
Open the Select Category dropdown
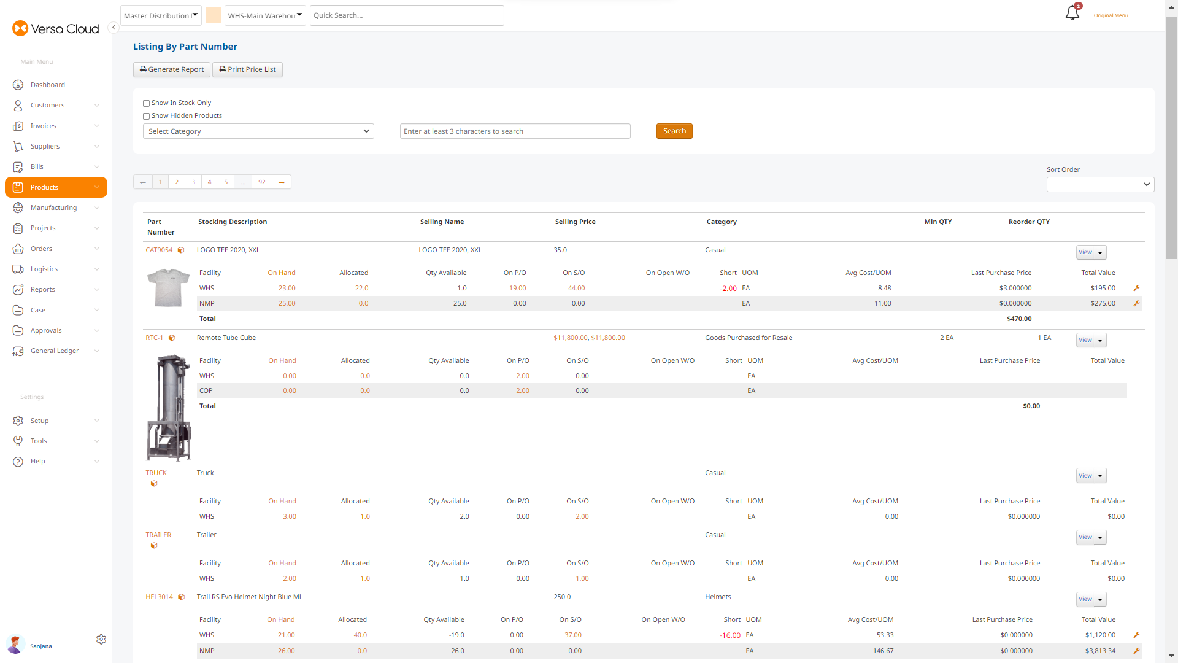pos(258,131)
